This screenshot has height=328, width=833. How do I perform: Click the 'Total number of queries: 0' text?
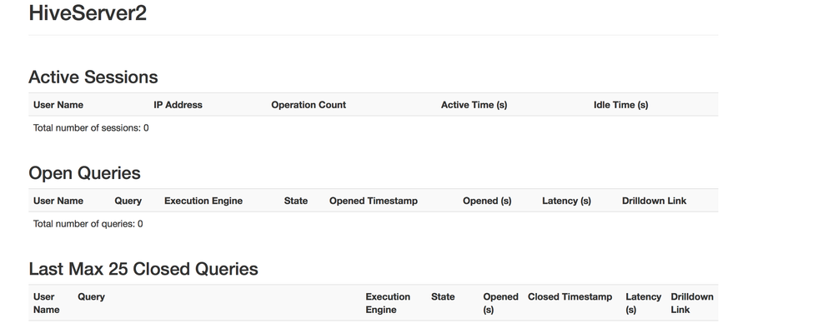click(x=88, y=224)
